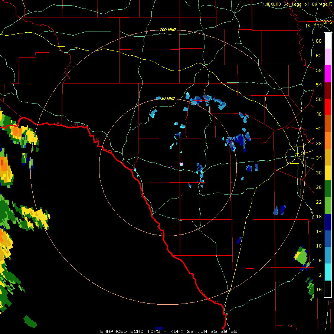Click the "100 NMI" range ring label

click(168, 30)
